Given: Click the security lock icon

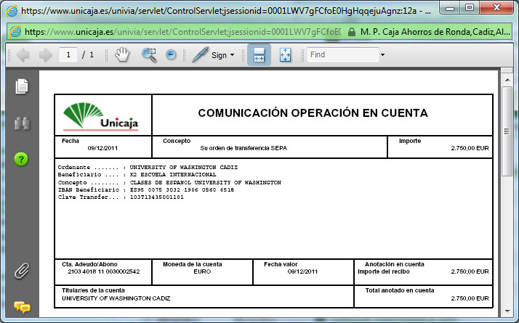Looking at the screenshot, I should point(352,32).
